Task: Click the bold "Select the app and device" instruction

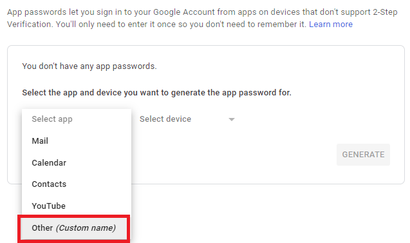Action: tap(156, 93)
